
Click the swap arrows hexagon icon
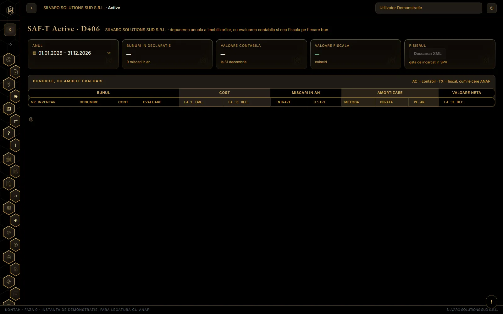16,121
